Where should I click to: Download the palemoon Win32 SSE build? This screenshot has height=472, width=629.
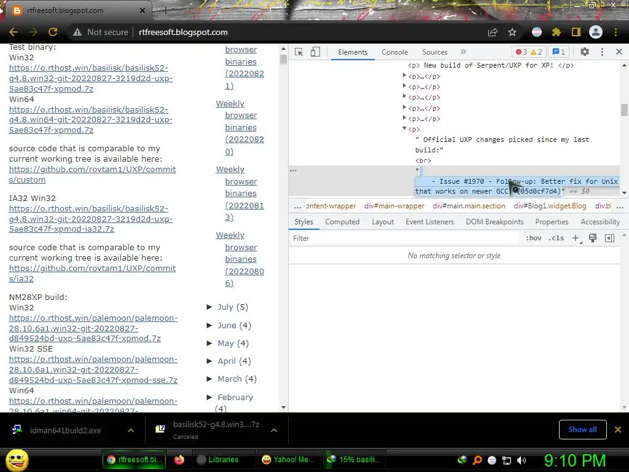(x=93, y=369)
